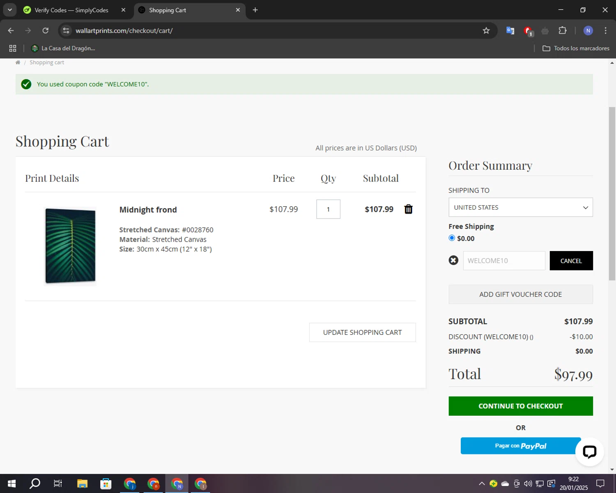Remove coupon using the X circle icon
The height and width of the screenshot is (493, 616).
click(453, 260)
